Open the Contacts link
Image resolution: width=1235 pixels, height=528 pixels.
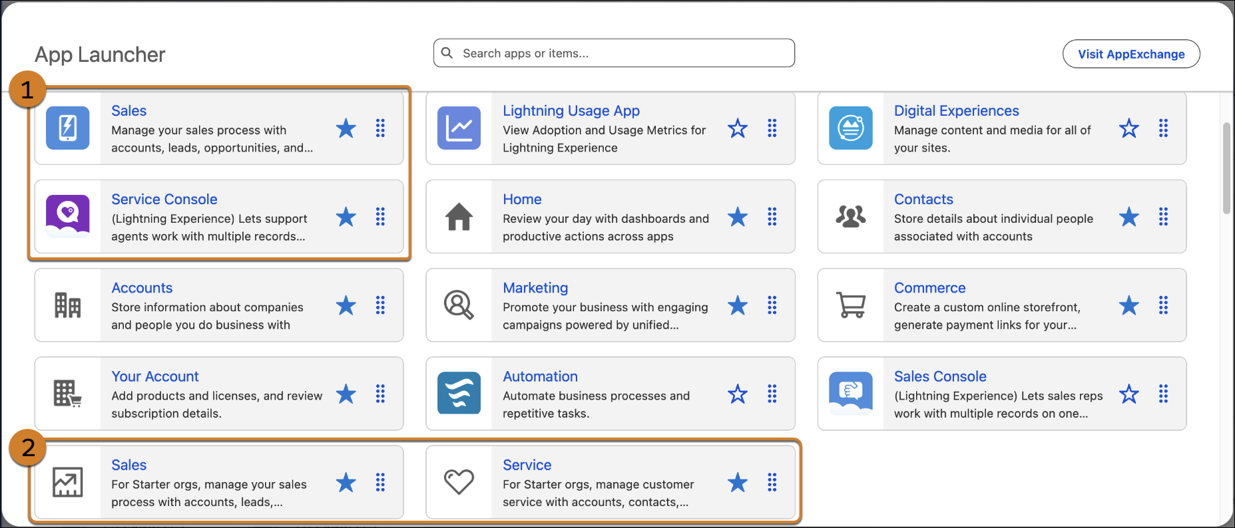923,199
